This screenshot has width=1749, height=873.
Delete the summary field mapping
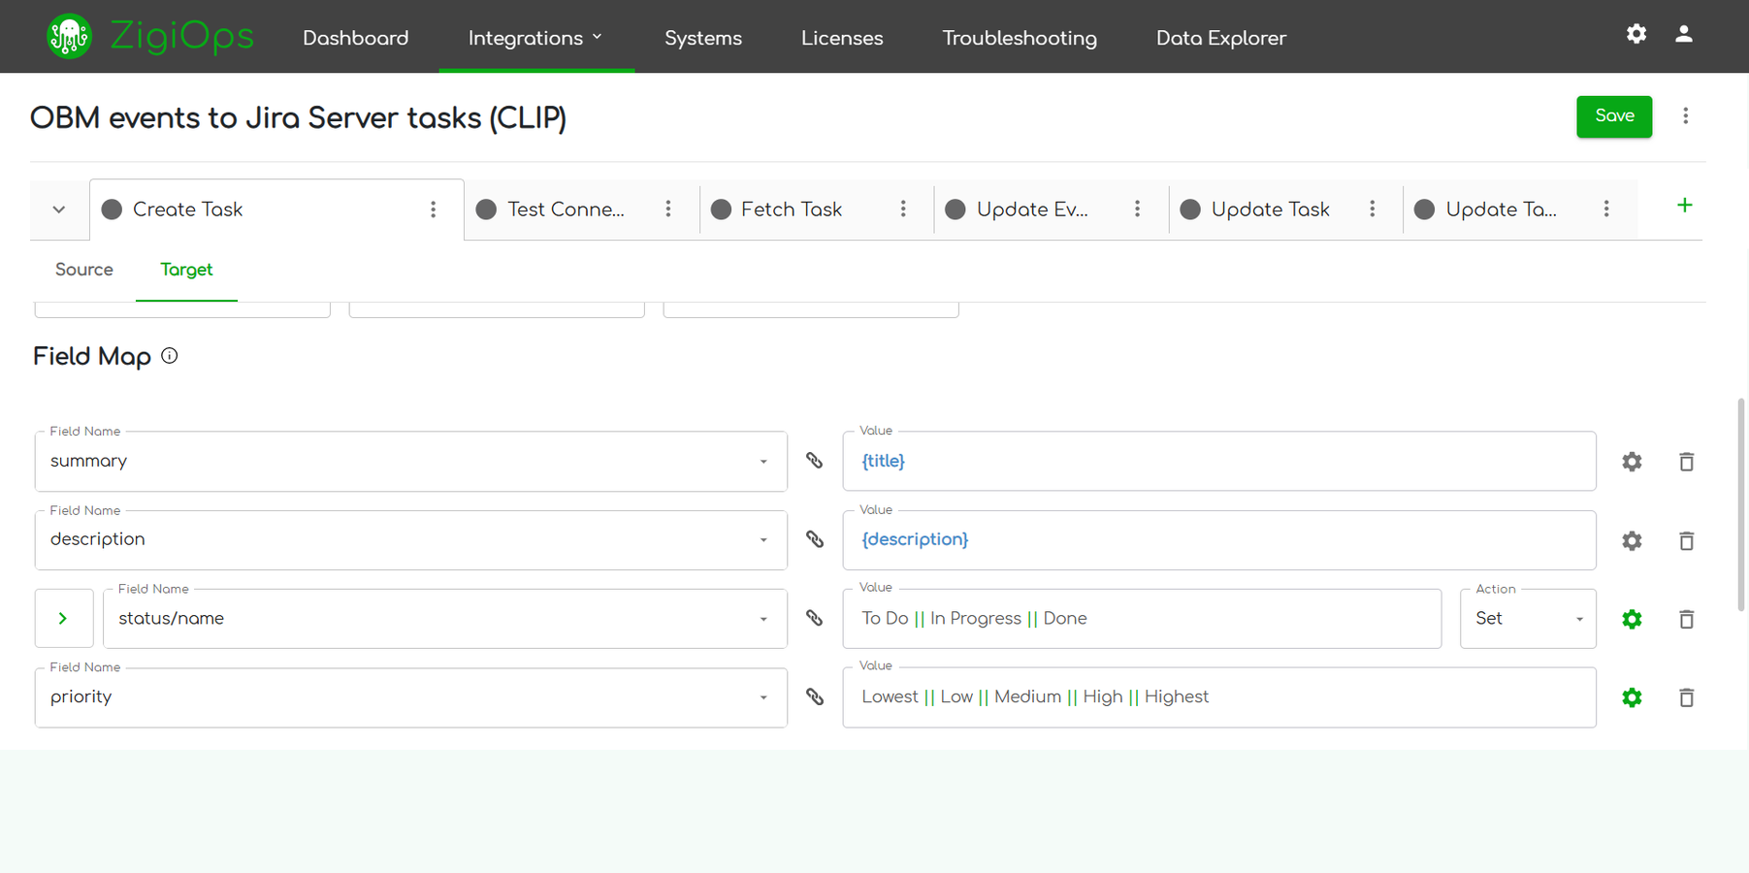(x=1687, y=462)
